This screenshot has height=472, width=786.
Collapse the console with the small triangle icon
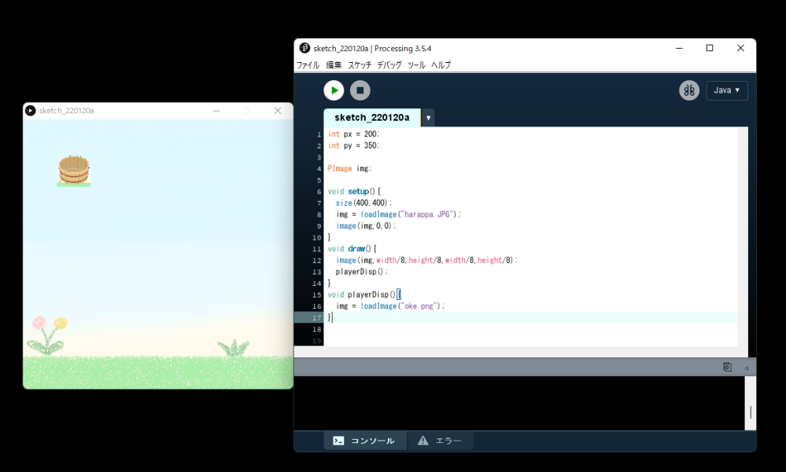tap(746, 368)
